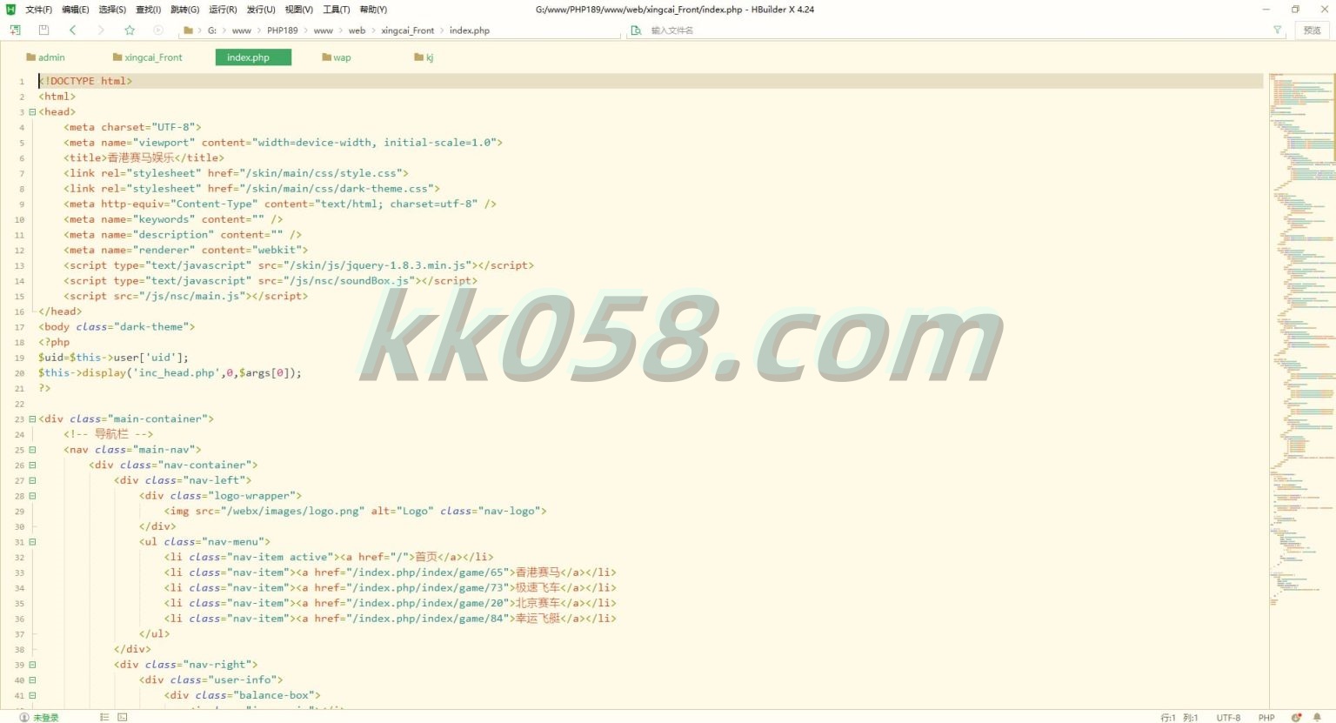Click the bookmark star icon

(130, 30)
